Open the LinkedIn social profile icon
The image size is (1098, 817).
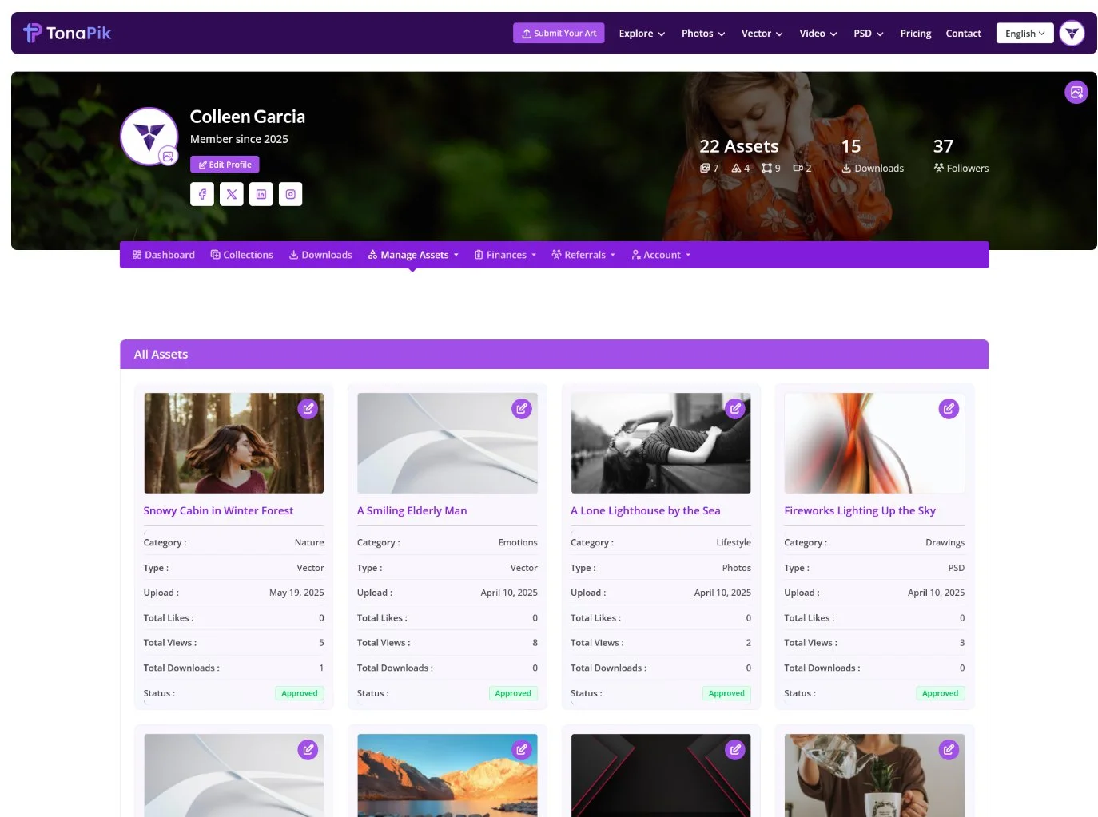click(261, 194)
